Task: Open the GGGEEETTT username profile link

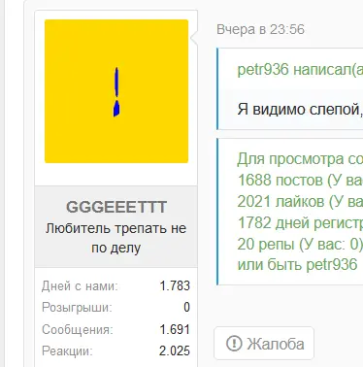Action: [116, 207]
